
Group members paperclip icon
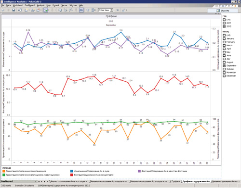coord(76,10)
